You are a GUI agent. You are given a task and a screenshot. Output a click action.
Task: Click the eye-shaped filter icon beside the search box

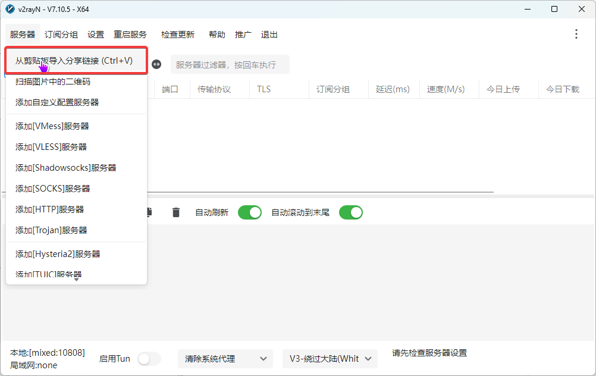click(x=156, y=64)
